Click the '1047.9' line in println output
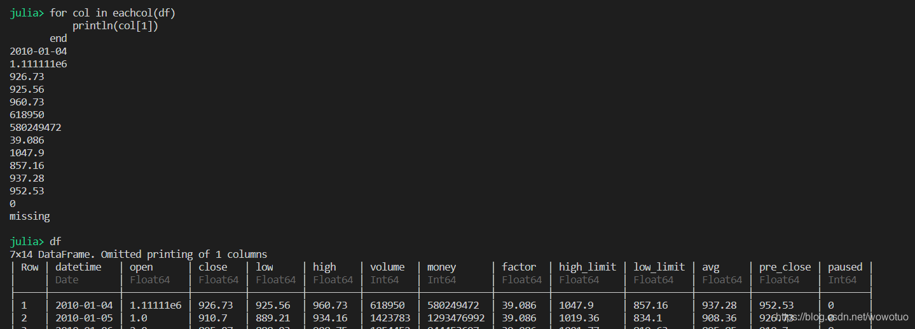The width and height of the screenshot is (915, 329). point(27,153)
